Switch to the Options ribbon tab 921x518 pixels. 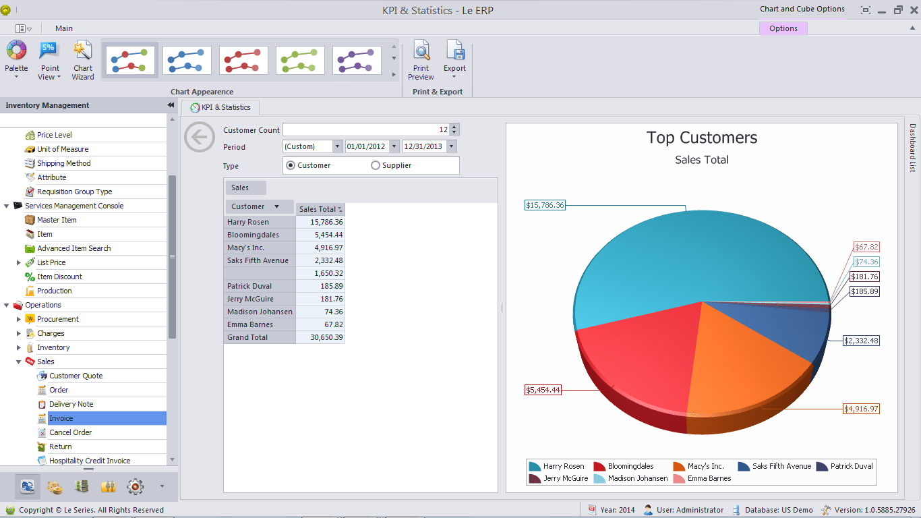pyautogui.click(x=783, y=28)
